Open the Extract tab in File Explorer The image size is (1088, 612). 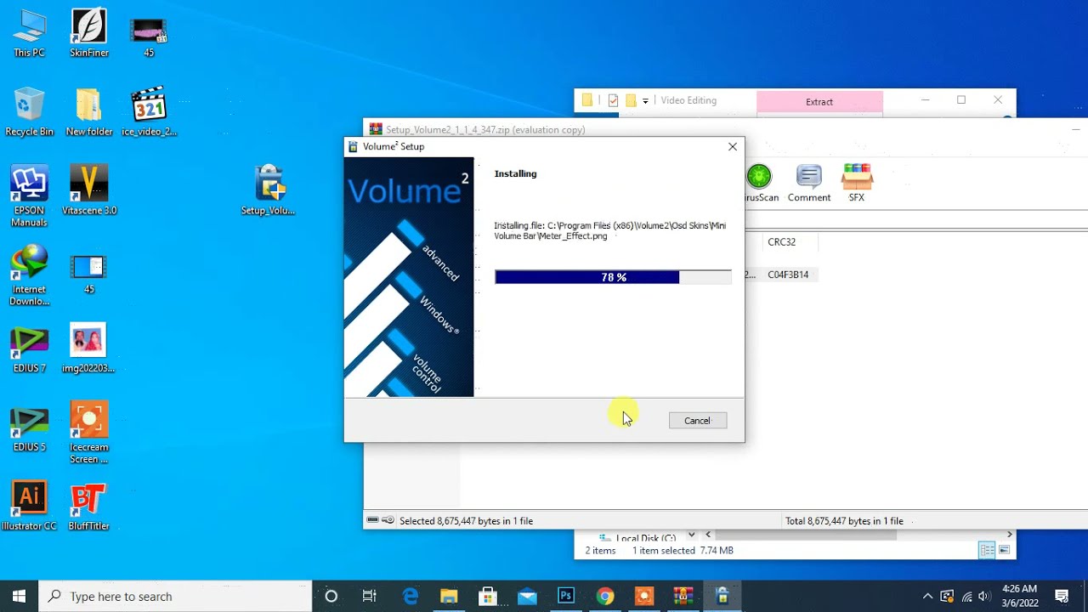(819, 102)
